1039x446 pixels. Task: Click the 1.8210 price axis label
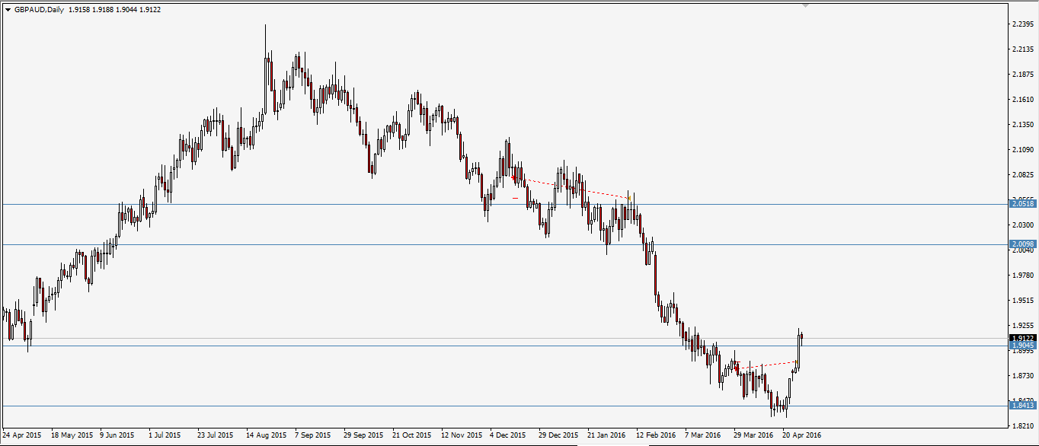point(1024,426)
